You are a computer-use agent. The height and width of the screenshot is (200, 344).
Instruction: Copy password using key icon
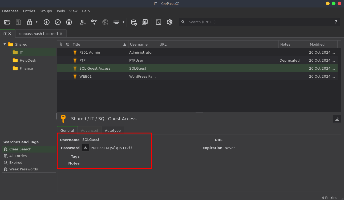point(94,22)
